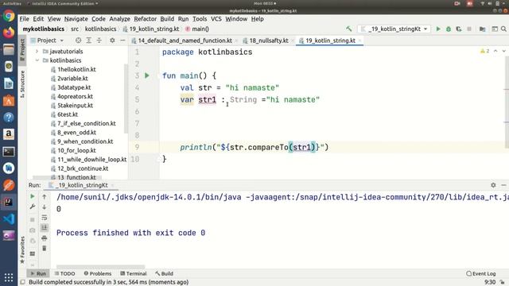This screenshot has height=286, width=509.
Task: Click up-arrow in Run console
Action: click(45, 196)
